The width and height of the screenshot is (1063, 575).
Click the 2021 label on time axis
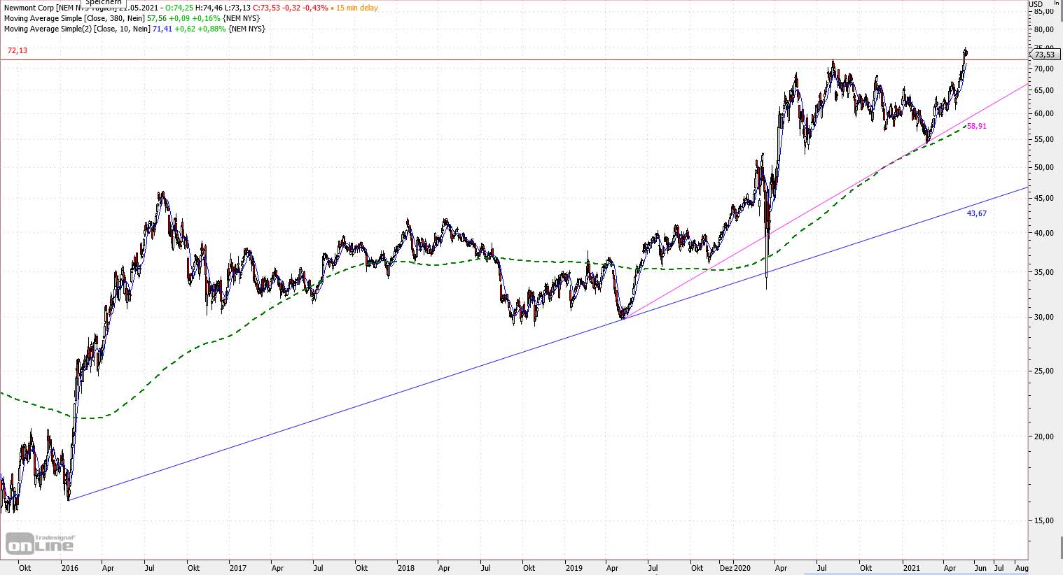click(x=910, y=568)
